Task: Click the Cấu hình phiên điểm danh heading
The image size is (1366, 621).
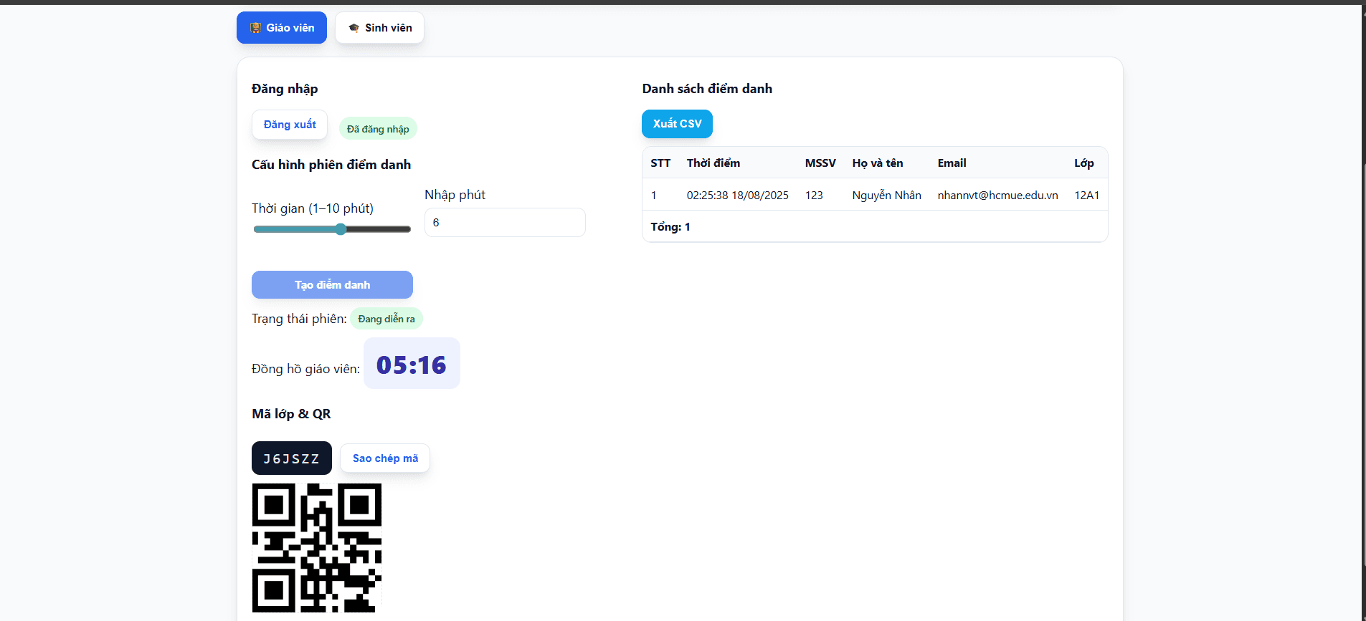Action: [331, 165]
